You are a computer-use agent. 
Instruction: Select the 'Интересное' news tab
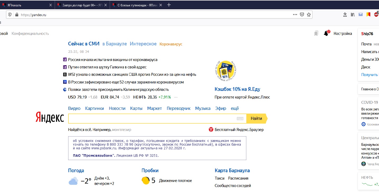click(x=143, y=44)
